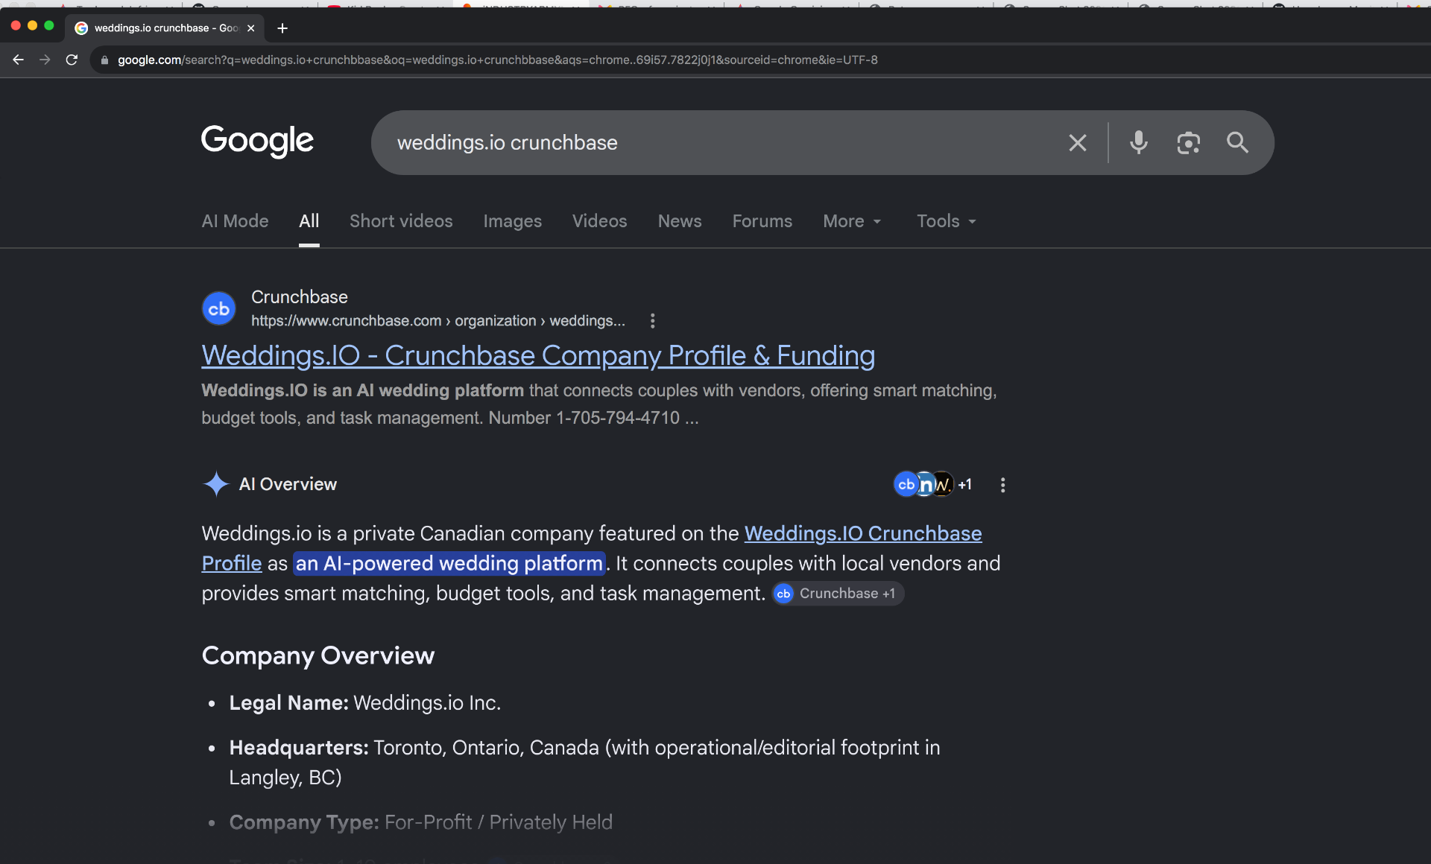
Task: Click the Company Type For-Profit line
Action: click(421, 822)
